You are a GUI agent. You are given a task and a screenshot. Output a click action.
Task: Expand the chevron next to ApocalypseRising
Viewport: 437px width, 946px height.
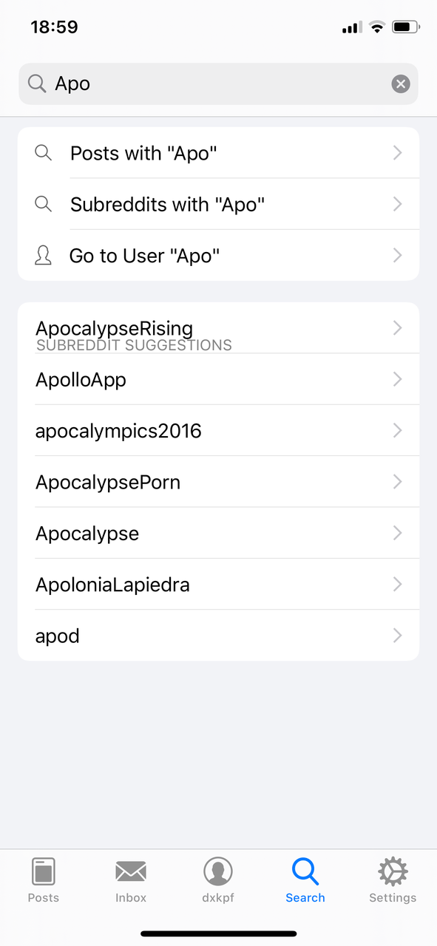click(x=397, y=327)
